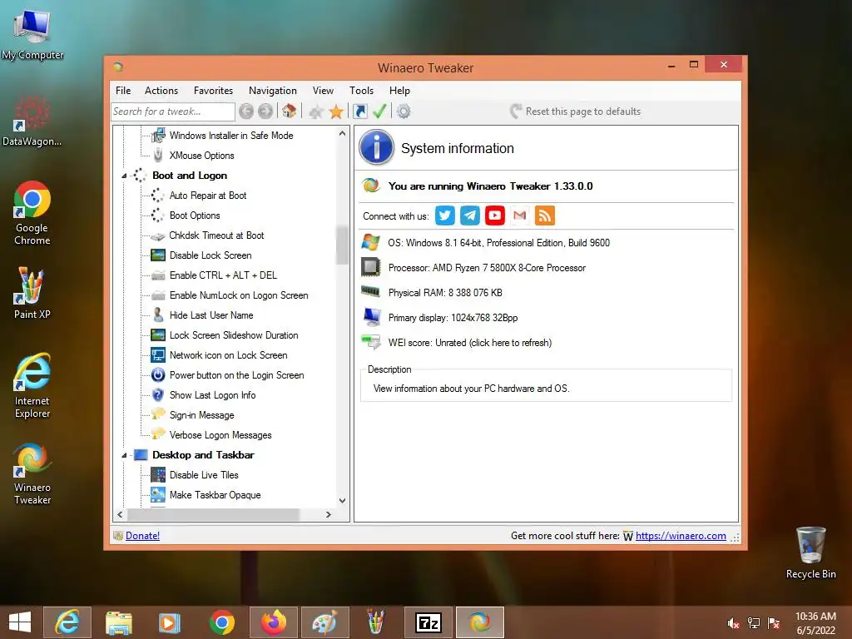Select Make Taskbar Opaque
The width and height of the screenshot is (852, 639).
click(x=215, y=495)
